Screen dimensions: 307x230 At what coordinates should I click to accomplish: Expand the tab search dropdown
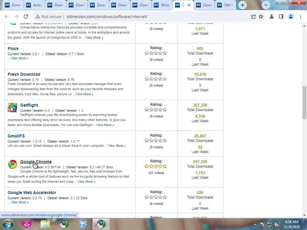click(266, 5)
